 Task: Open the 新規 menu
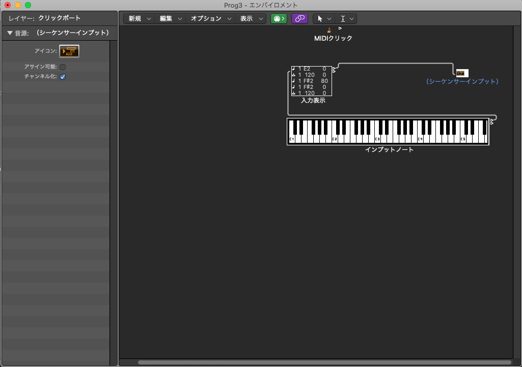[139, 18]
